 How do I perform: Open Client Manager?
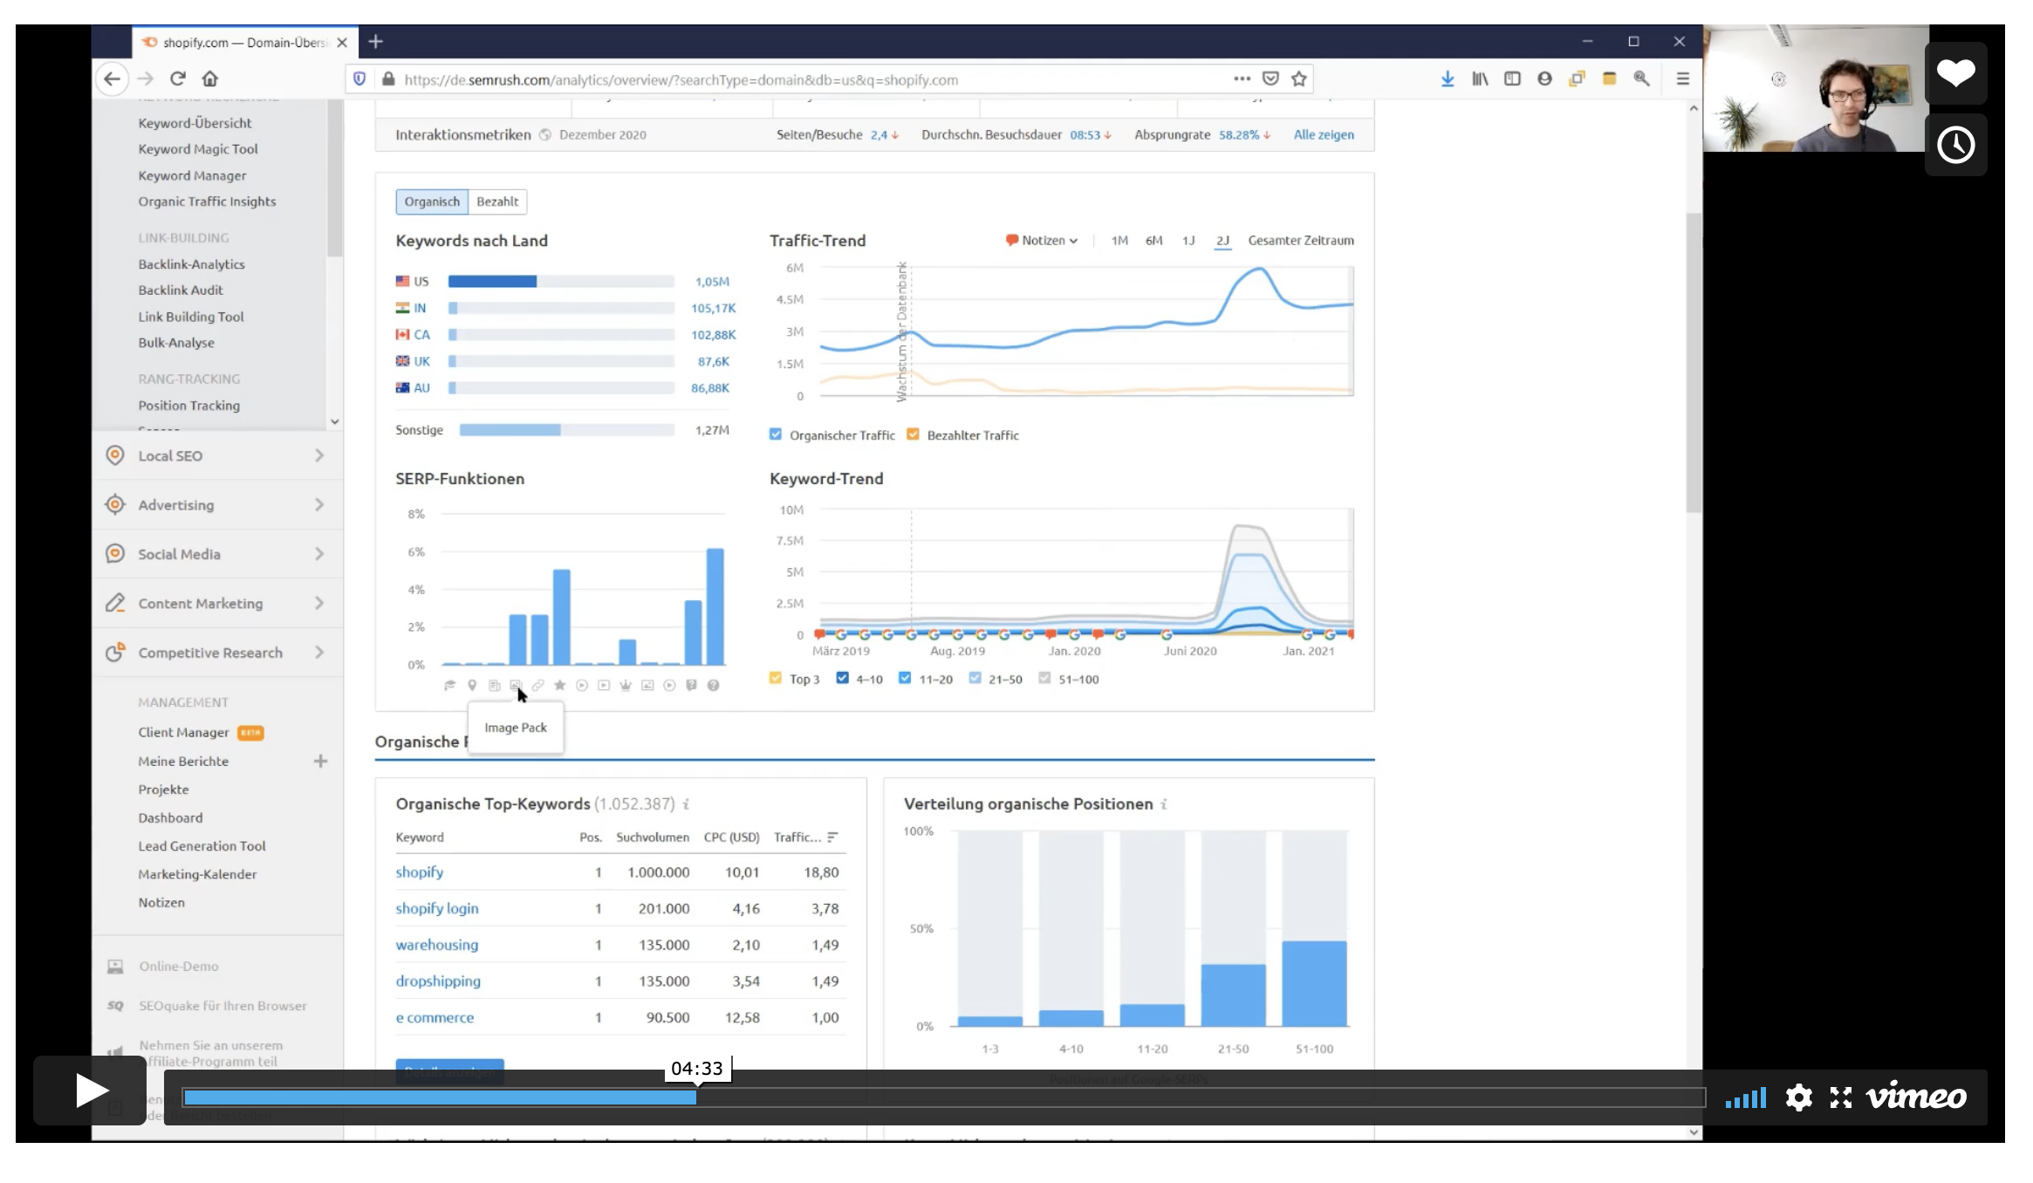click(x=183, y=733)
